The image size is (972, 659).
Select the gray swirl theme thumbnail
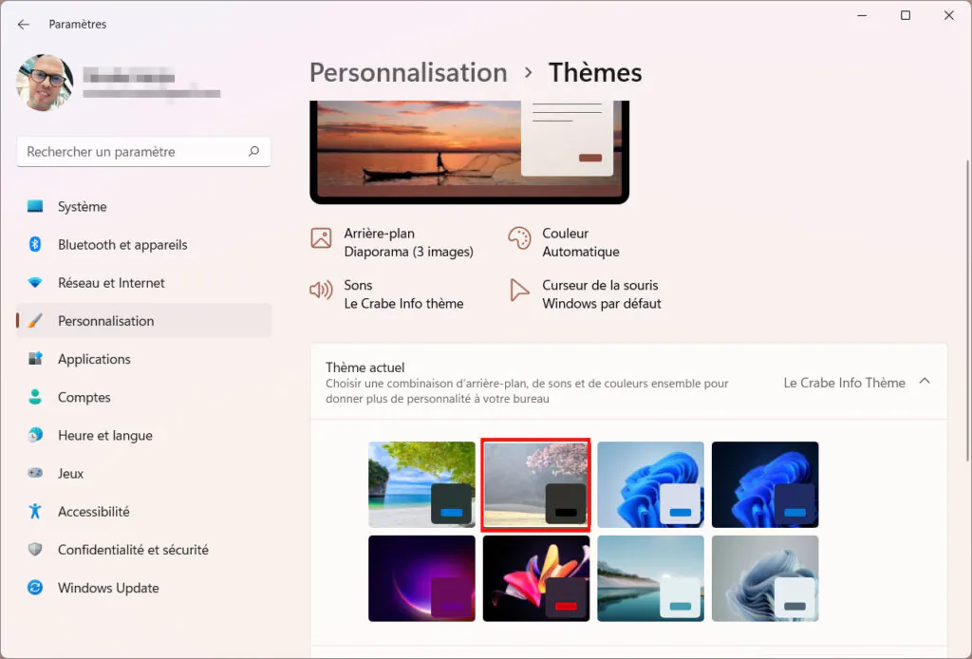coord(765,578)
